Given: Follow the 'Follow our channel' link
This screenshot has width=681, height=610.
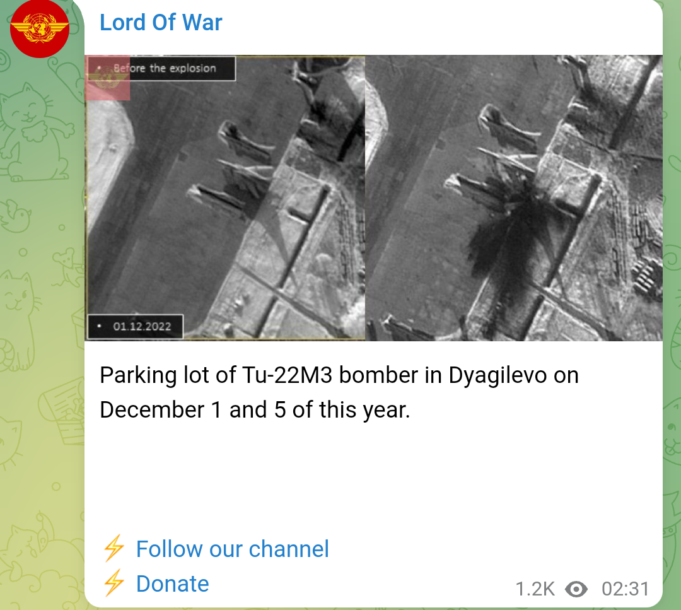Looking at the screenshot, I should click(232, 549).
